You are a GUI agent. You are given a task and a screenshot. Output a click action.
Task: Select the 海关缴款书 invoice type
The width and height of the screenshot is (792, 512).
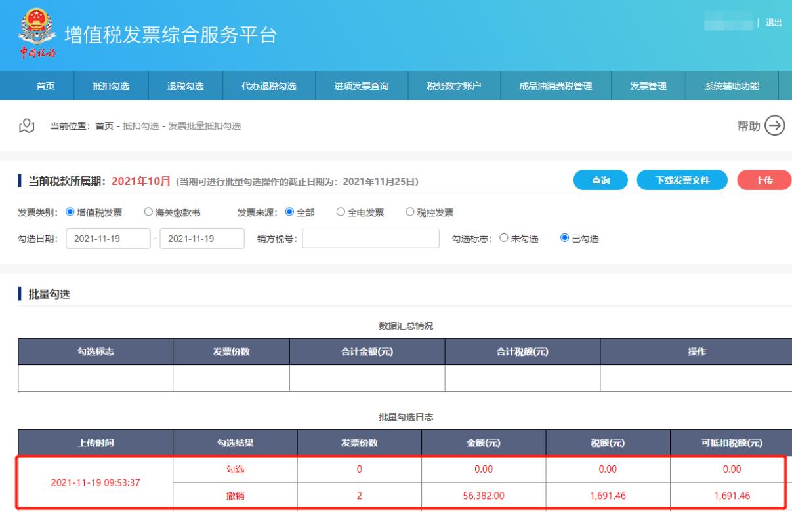point(148,212)
